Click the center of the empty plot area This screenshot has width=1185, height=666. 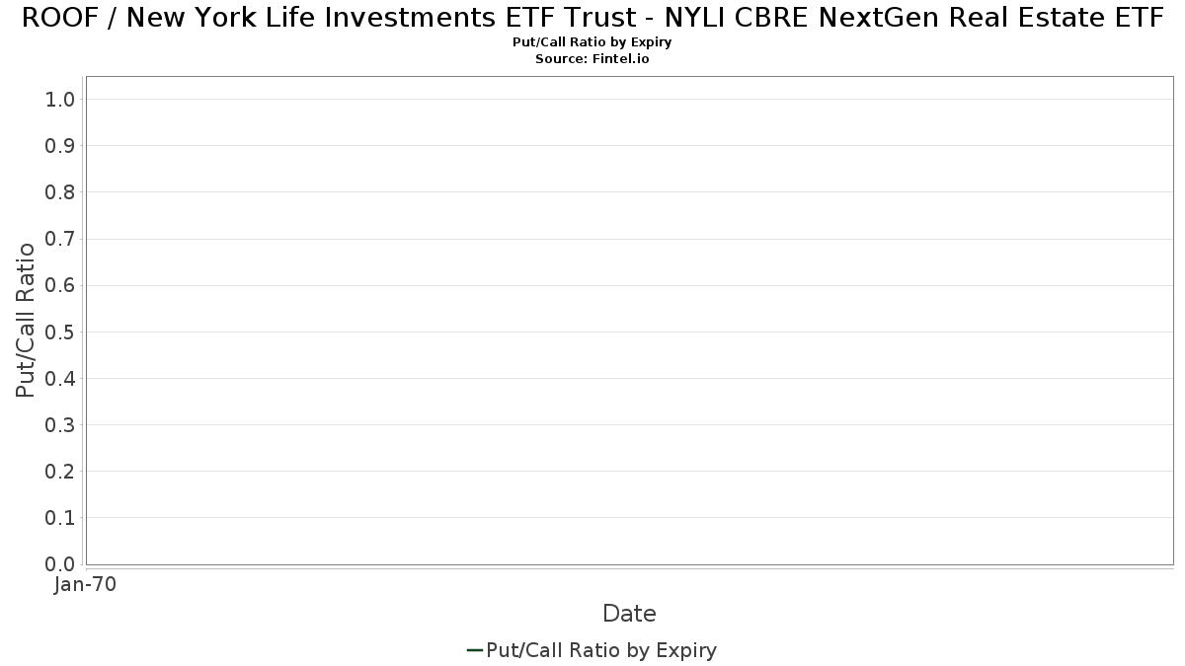tap(629, 320)
